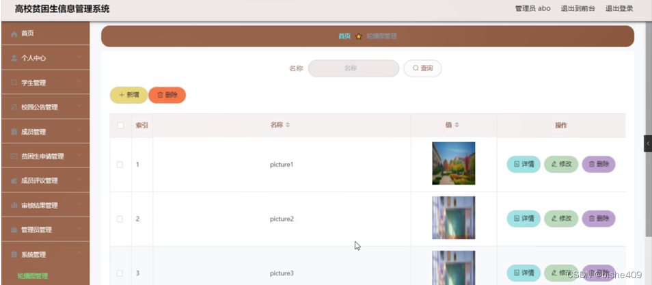
Task: Open the 校园公告管理 sidebar menu
Action: pyautogui.click(x=46, y=107)
